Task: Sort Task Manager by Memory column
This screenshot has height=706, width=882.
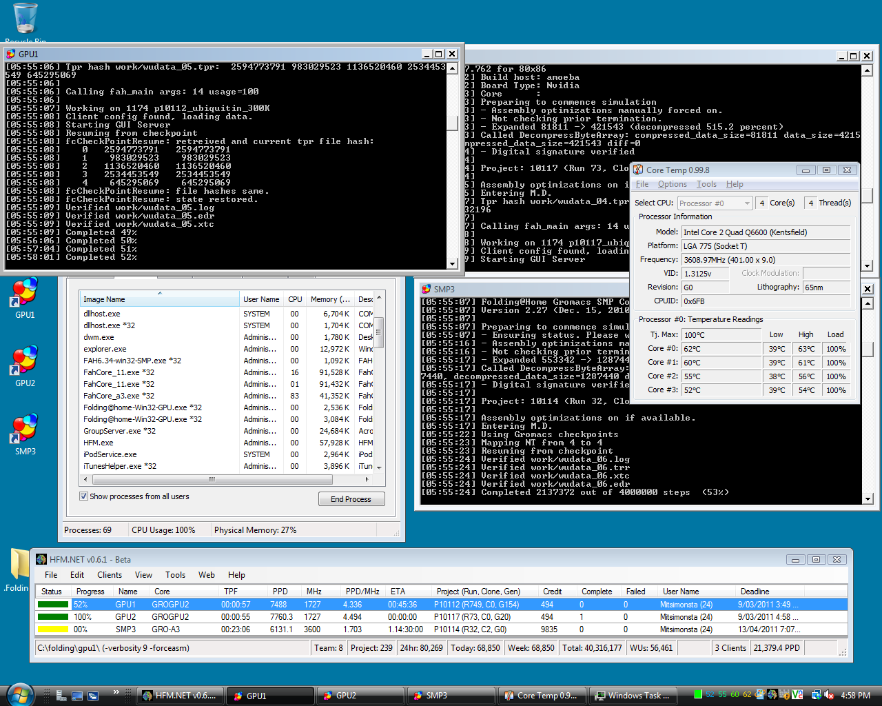Action: (x=331, y=299)
